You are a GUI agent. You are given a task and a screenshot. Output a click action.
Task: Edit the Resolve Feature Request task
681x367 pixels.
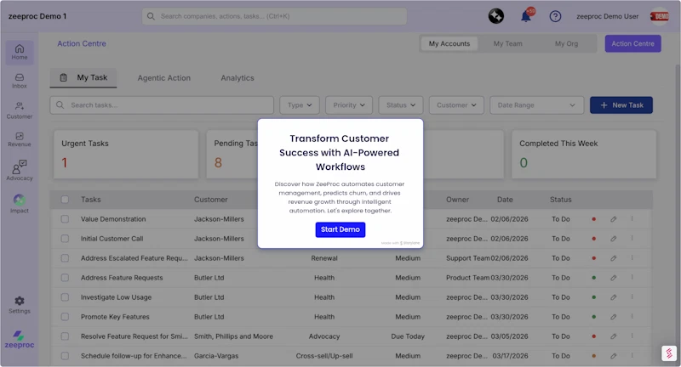[613, 336]
